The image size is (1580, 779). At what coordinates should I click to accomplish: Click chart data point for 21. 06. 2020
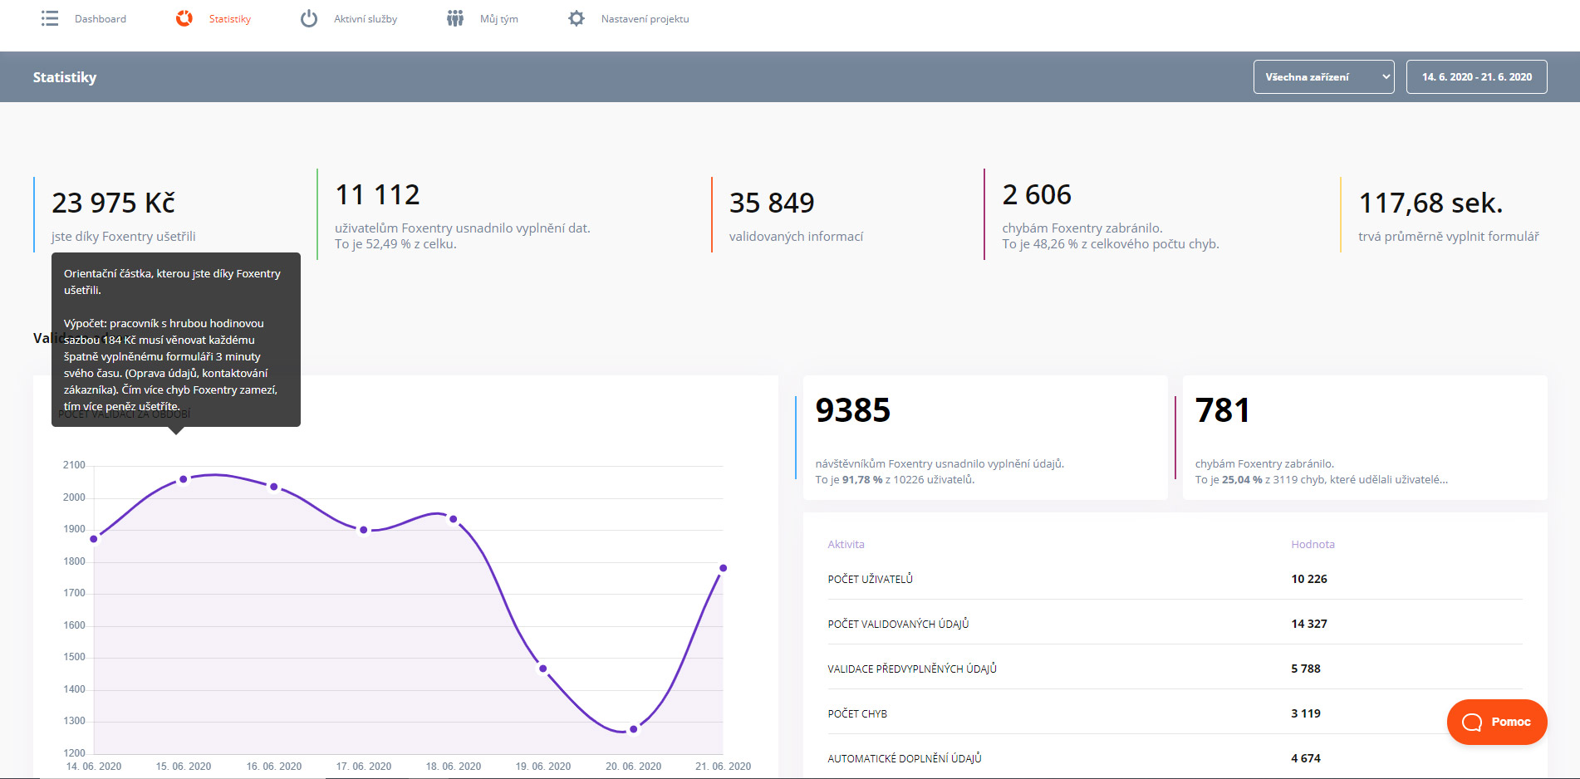click(724, 568)
